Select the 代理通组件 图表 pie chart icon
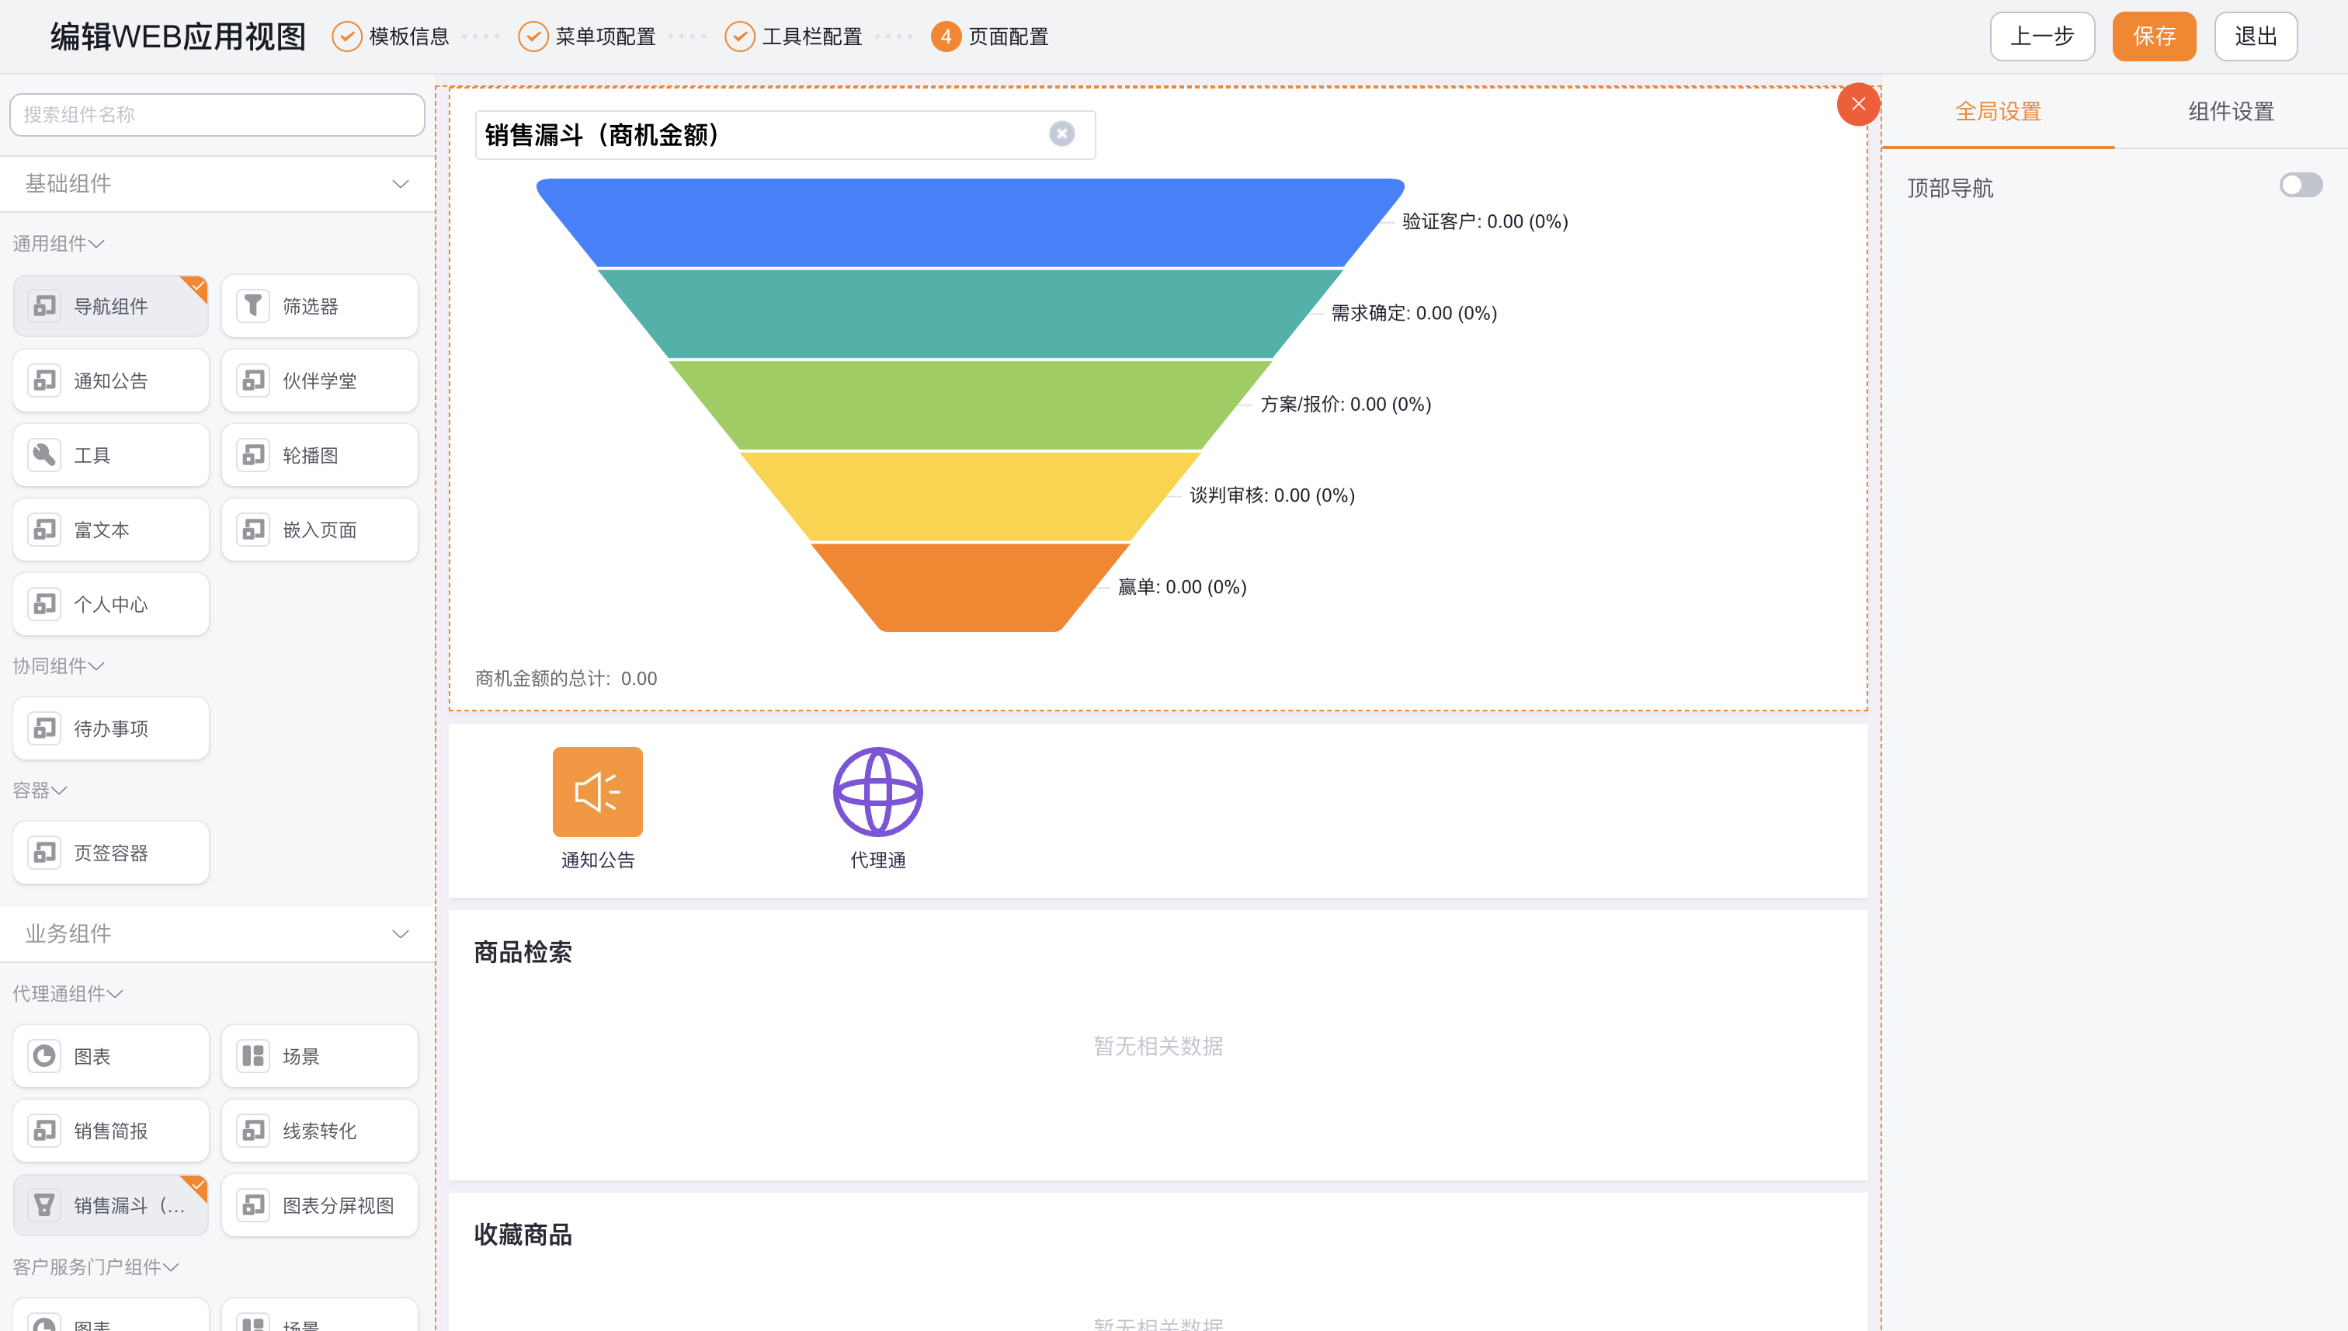Screen dimensions: 2348x1331 coord(44,1056)
